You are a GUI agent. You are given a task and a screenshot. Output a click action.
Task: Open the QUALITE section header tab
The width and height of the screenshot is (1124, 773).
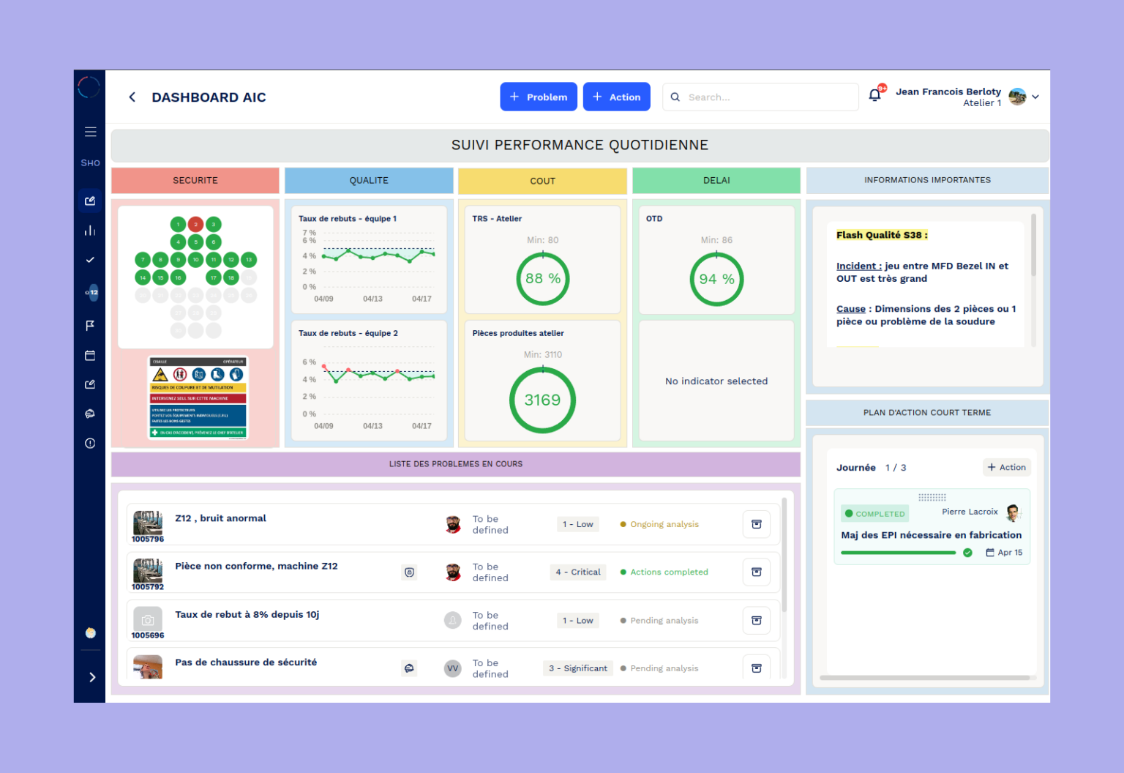(x=369, y=180)
